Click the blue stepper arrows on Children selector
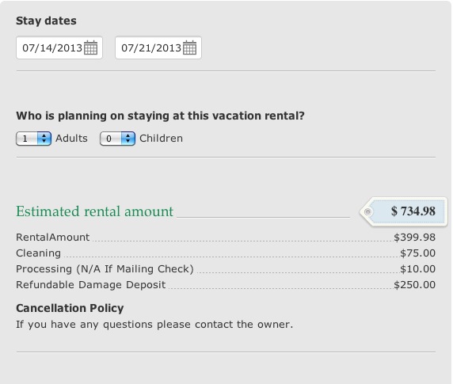 pyautogui.click(x=128, y=139)
